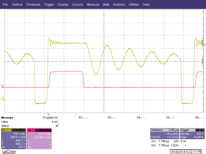Open the Cursors menu
The width and height of the screenshot is (206, 154).
click(78, 4)
